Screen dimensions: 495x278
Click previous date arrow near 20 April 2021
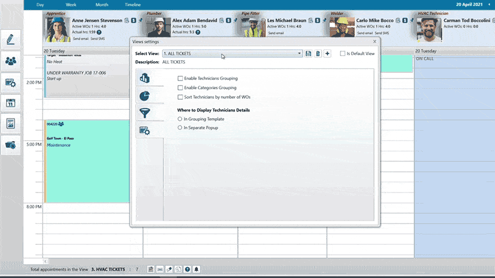point(489,4)
